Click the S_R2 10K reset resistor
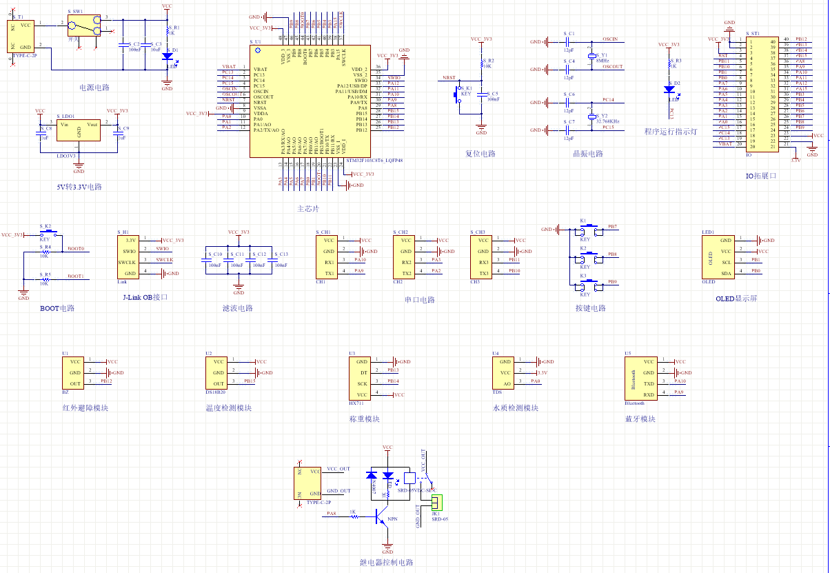 [x=482, y=64]
